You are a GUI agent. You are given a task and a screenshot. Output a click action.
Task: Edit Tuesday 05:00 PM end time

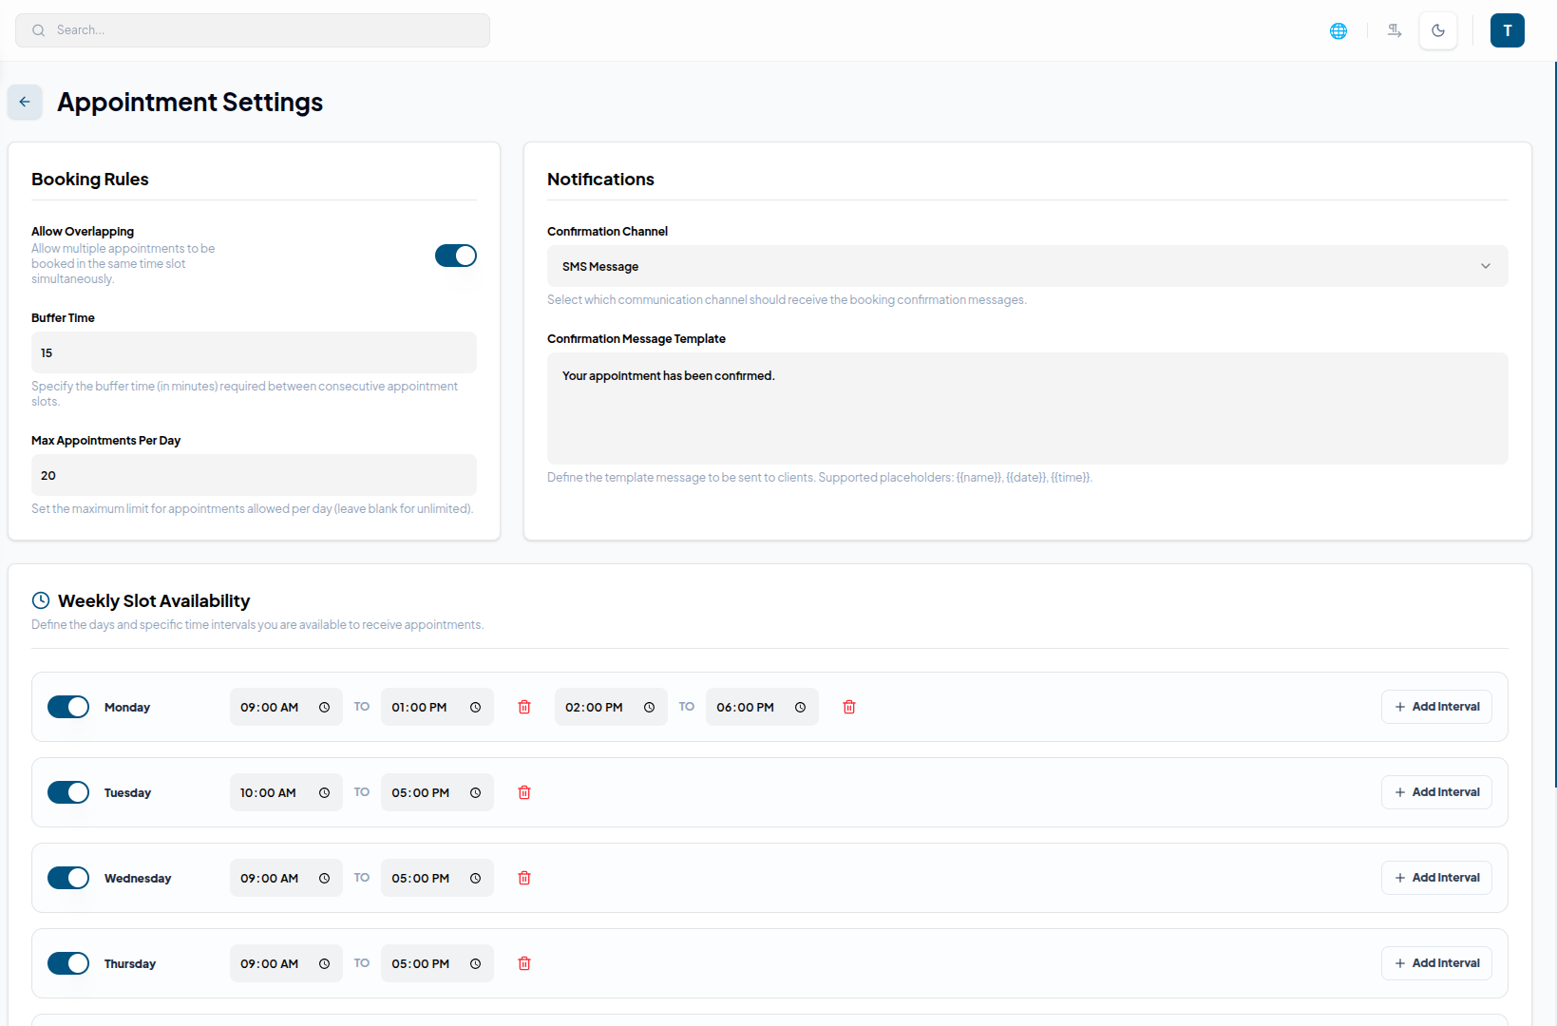[x=437, y=792]
